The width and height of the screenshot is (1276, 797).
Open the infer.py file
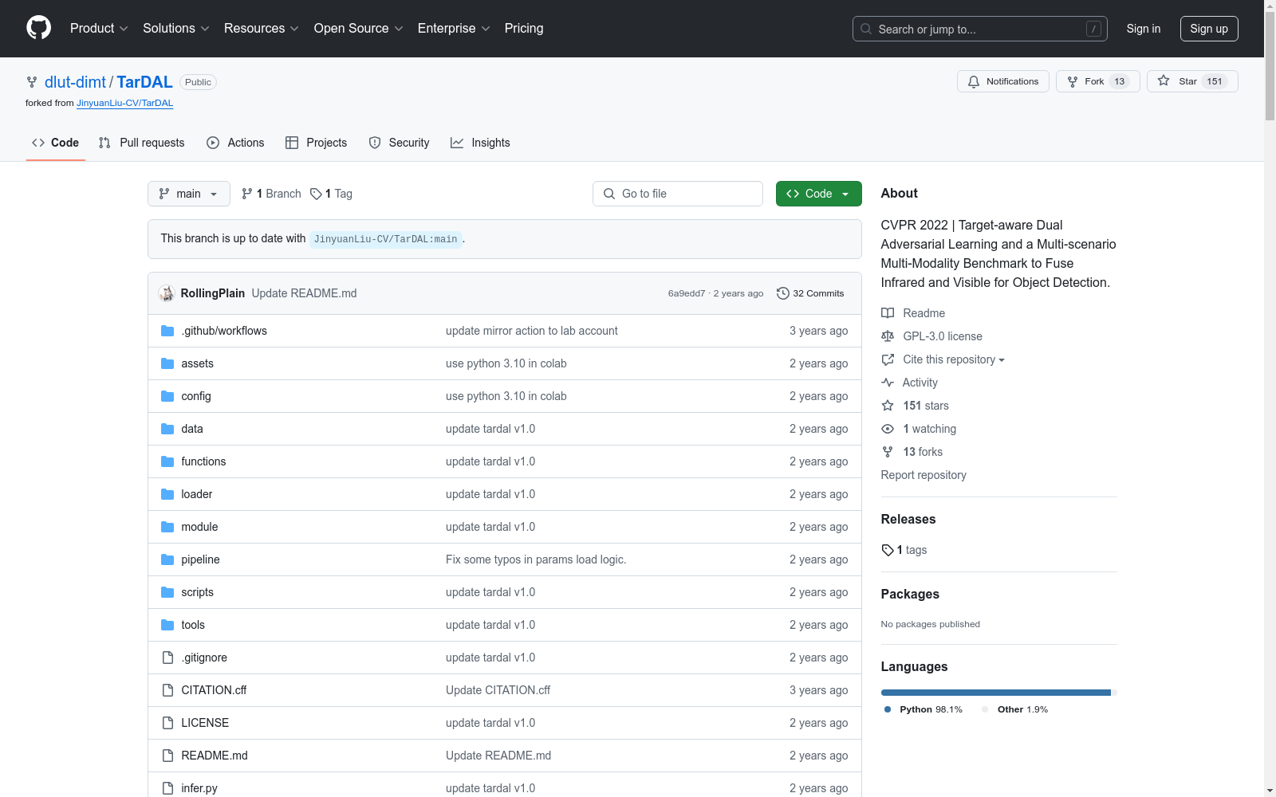coord(199,788)
